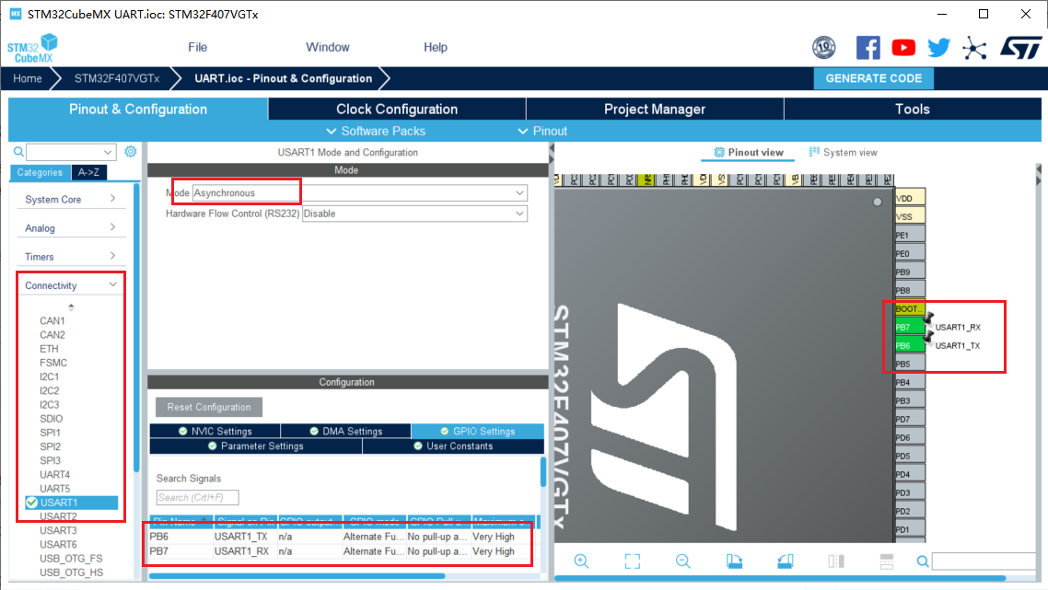Select USART1 in Connectivity list
This screenshot has height=590, width=1048.
72,503
